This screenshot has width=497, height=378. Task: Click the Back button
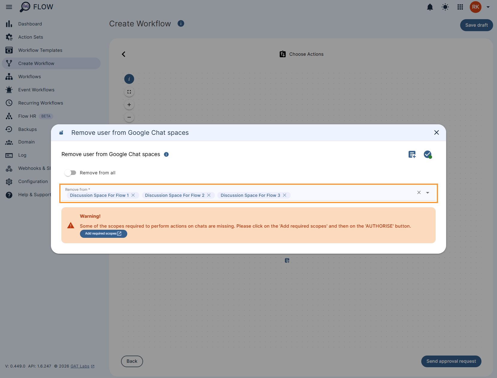132,361
